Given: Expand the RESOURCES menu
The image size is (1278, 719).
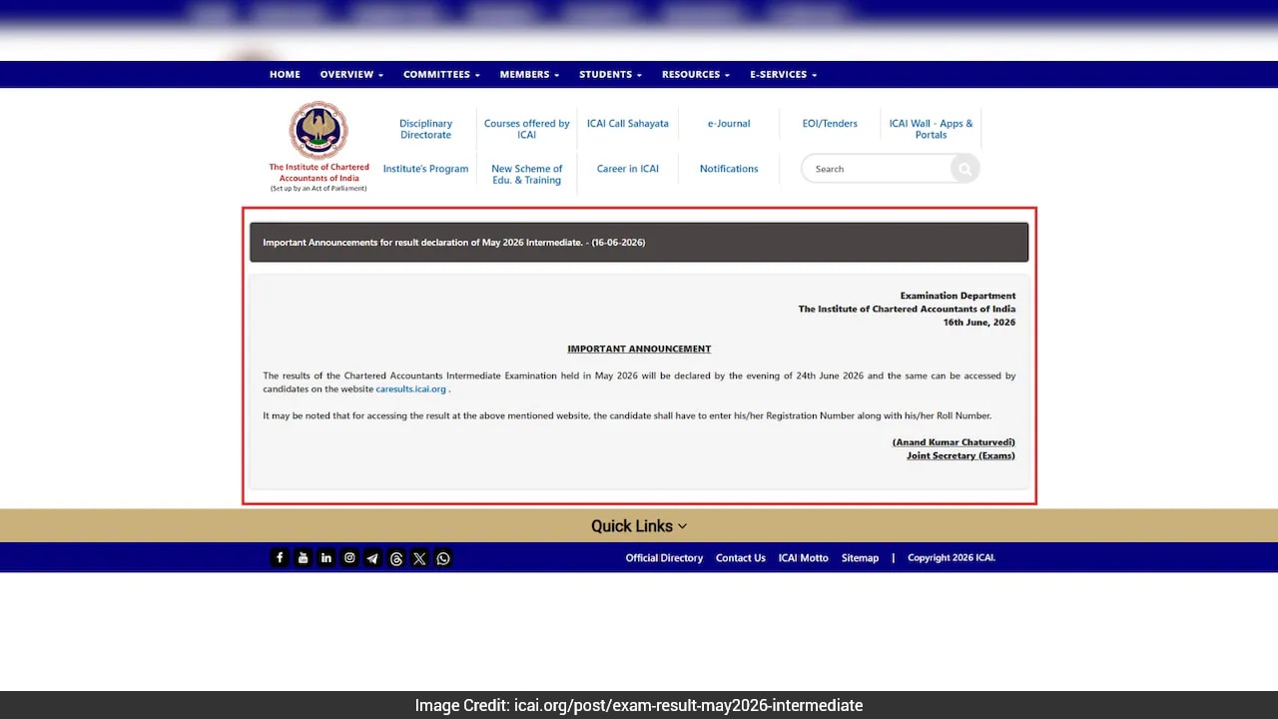Looking at the screenshot, I should pyautogui.click(x=696, y=75).
